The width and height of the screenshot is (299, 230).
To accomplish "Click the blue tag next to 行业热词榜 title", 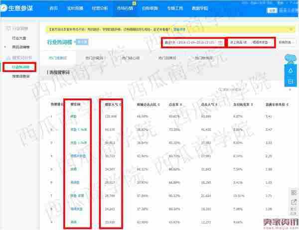I will pos(82,42).
